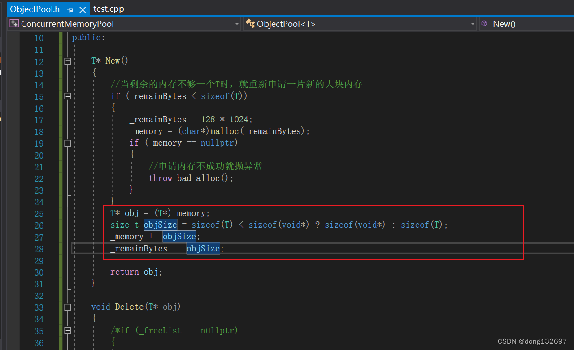This screenshot has height=350, width=574.
Task: Click 'nullptr' on line 19
Action: tap(217, 143)
